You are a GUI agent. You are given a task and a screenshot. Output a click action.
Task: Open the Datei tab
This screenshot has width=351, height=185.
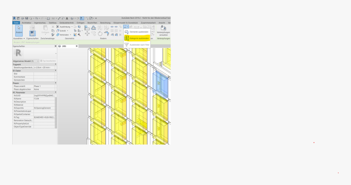point(16,23)
